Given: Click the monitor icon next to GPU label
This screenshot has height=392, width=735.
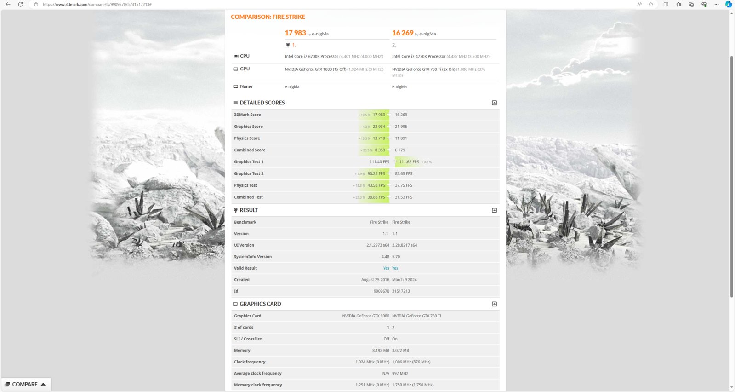Looking at the screenshot, I should (x=236, y=69).
